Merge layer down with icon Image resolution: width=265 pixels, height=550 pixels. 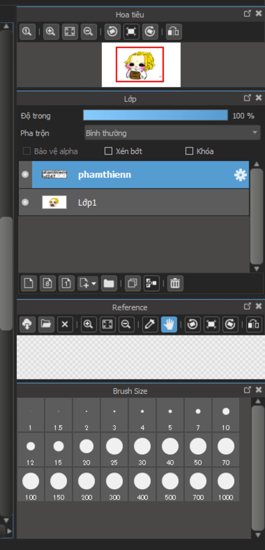pos(151,283)
